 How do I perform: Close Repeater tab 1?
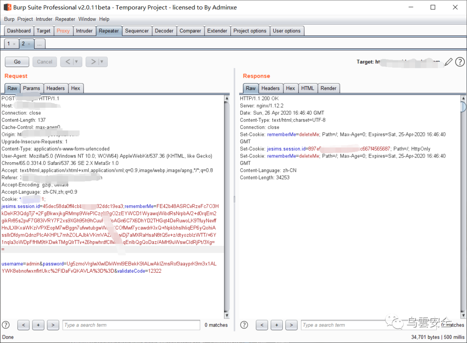tap(14, 44)
